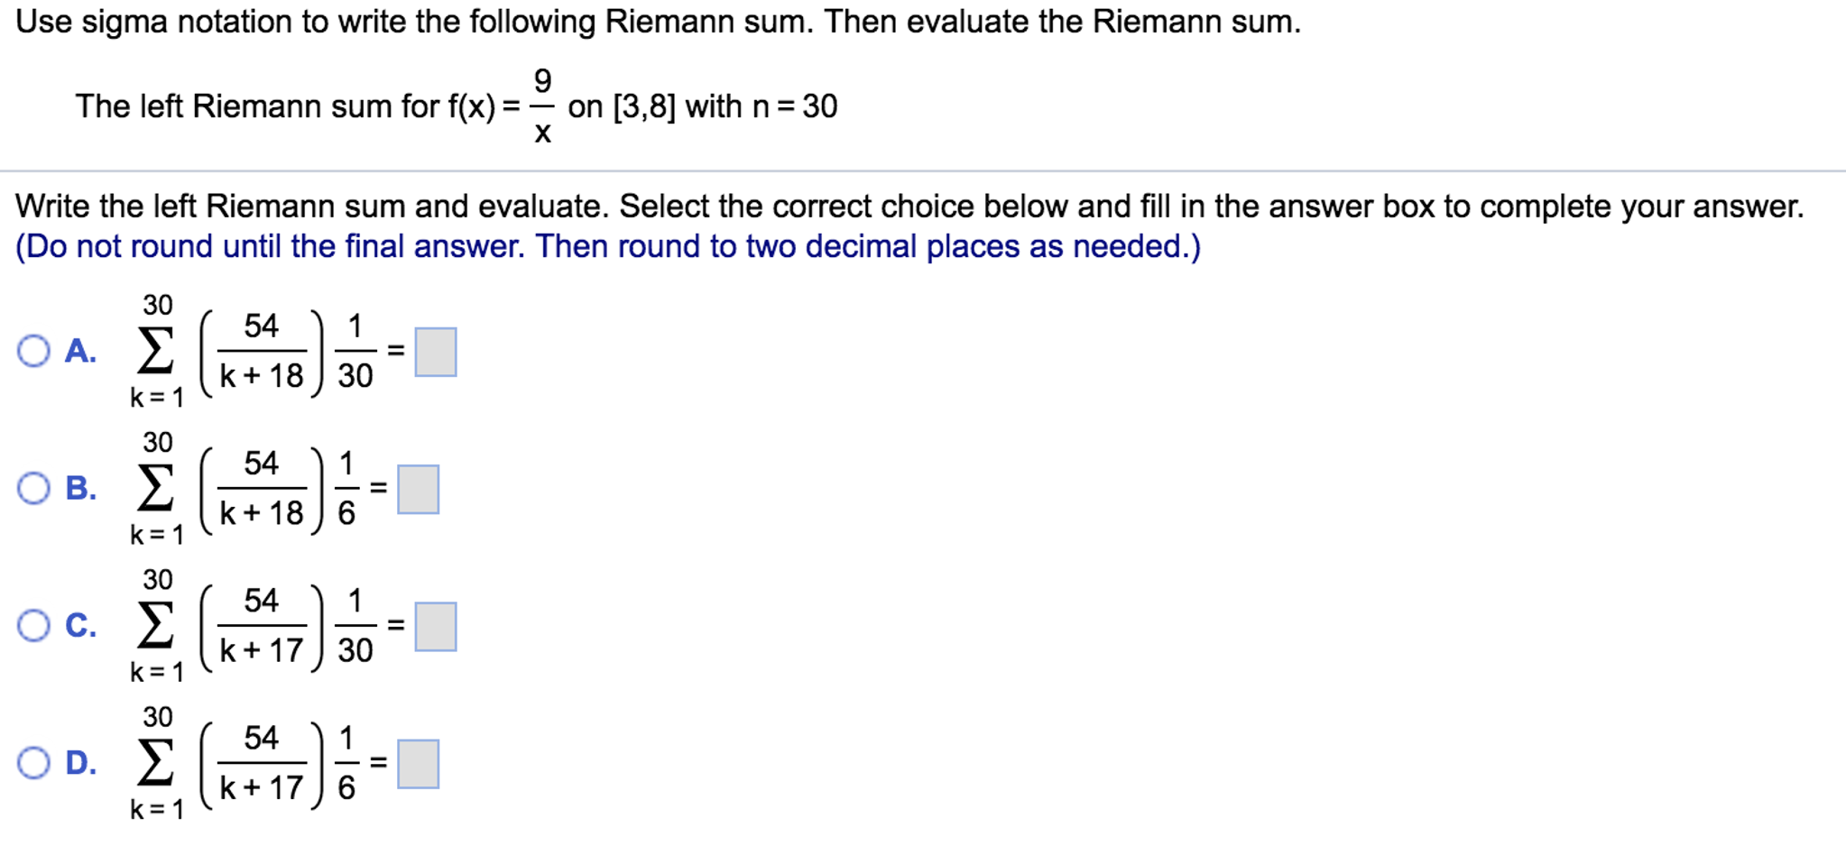Focus the answer box beside choice B
This screenshot has width=1846, height=864.
pyautogui.click(x=419, y=489)
